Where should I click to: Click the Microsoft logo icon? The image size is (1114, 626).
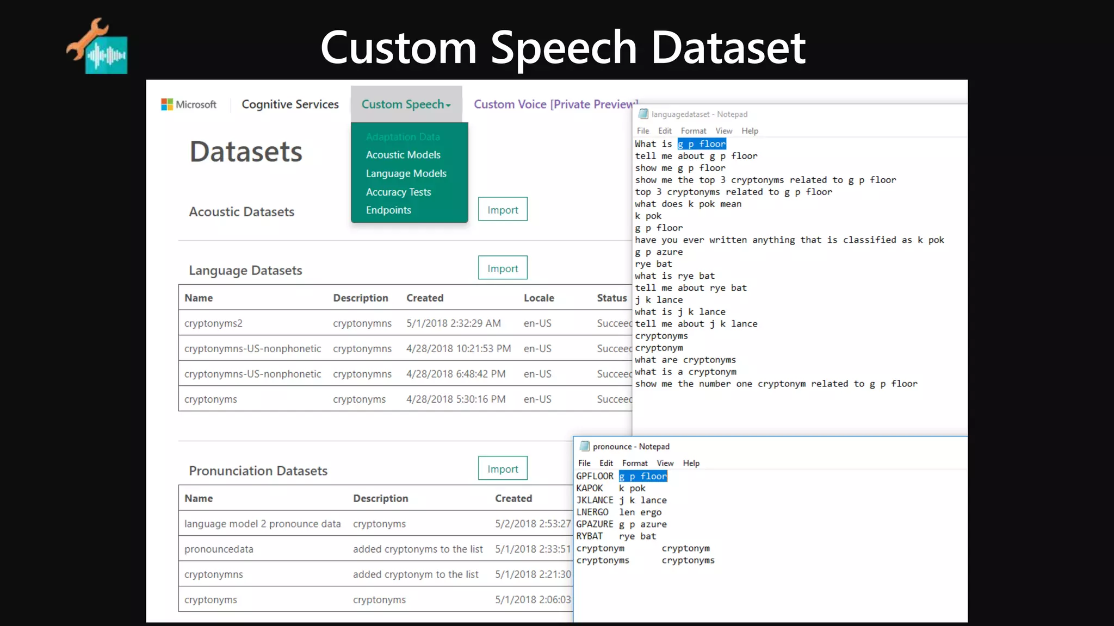coord(166,104)
